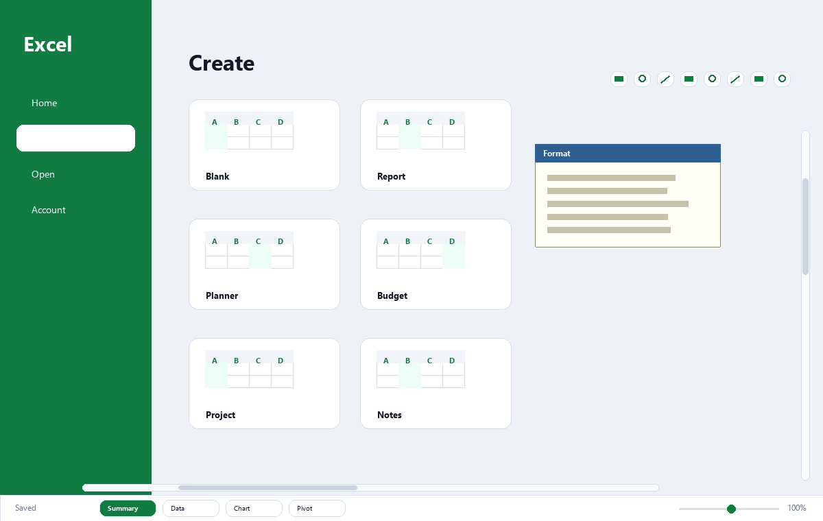
Task: Click the first rectangle icon in the top-right toolbar
Action: pos(619,79)
